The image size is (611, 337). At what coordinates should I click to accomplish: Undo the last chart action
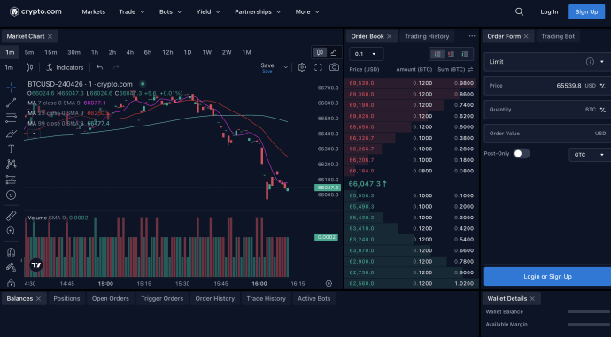coord(100,67)
